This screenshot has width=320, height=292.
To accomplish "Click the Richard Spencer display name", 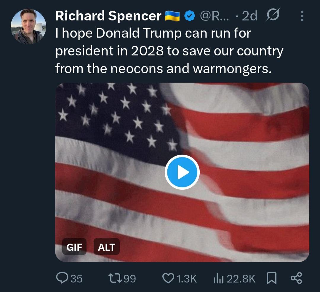I will 108,16.
